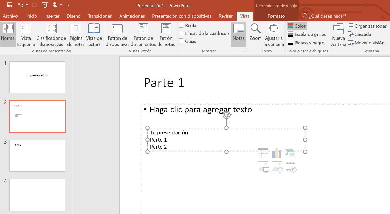
Task: Switch to the Revisar tab
Action: [x=226, y=16]
